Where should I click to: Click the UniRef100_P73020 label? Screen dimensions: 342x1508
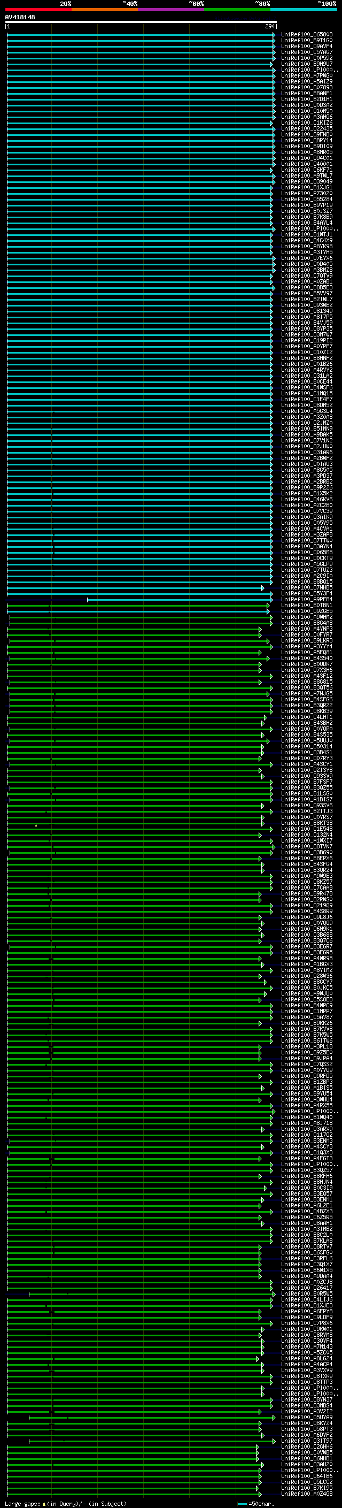coord(306,193)
